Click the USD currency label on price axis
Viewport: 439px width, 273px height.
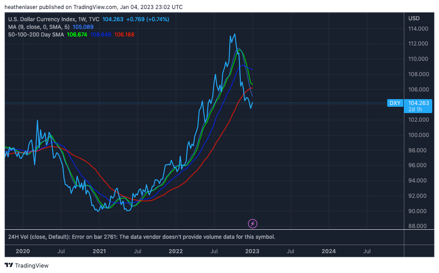tap(414, 18)
